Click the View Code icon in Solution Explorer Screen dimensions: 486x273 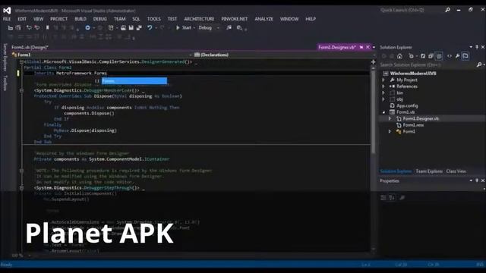[x=450, y=56]
